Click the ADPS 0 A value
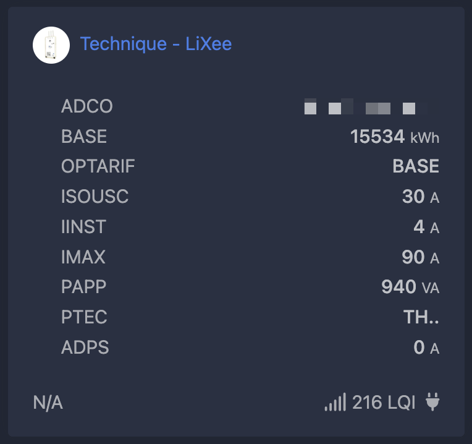Screen dimensions: 472x444 (x=426, y=348)
